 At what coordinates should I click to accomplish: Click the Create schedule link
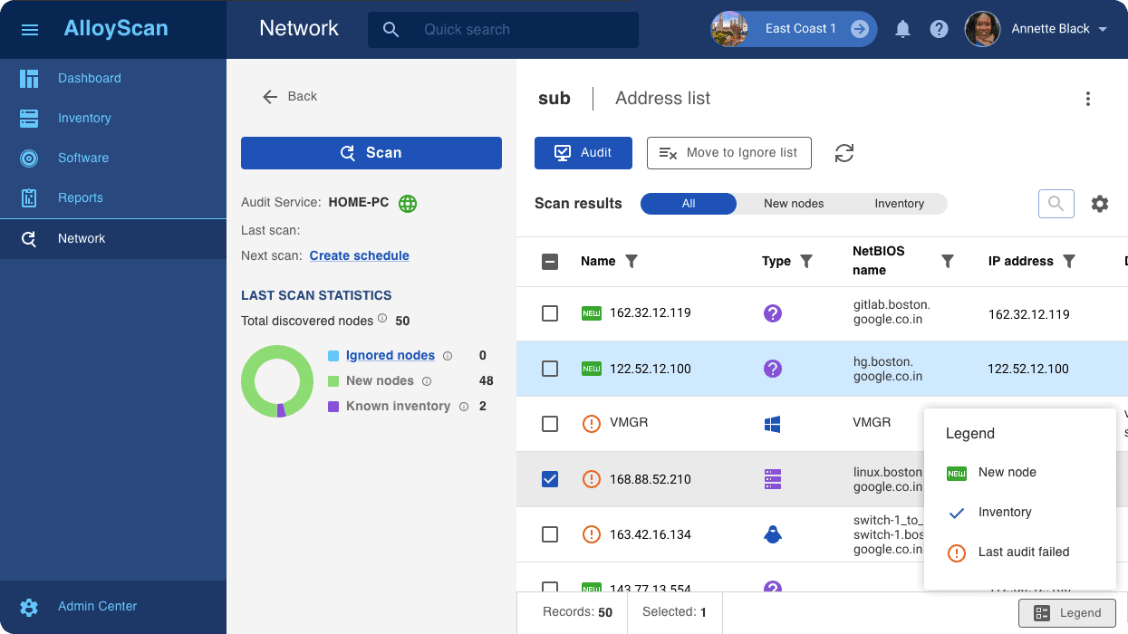pyautogui.click(x=359, y=255)
